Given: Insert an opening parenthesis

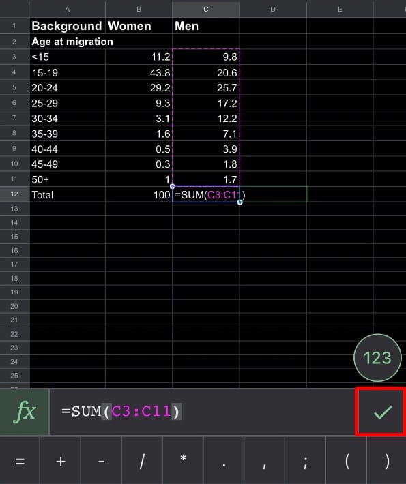Looking at the screenshot, I should tap(347, 462).
